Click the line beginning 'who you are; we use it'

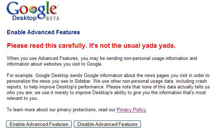106,92
